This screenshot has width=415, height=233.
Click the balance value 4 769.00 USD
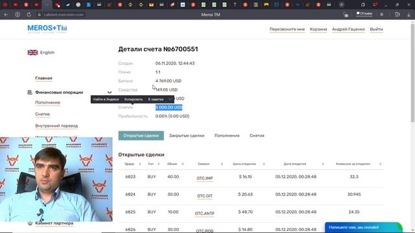[169, 81]
